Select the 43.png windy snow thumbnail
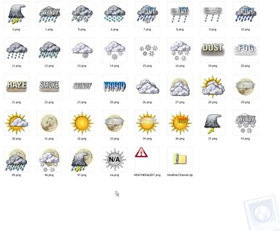This screenshot has width=280, height=231. point(245,123)
